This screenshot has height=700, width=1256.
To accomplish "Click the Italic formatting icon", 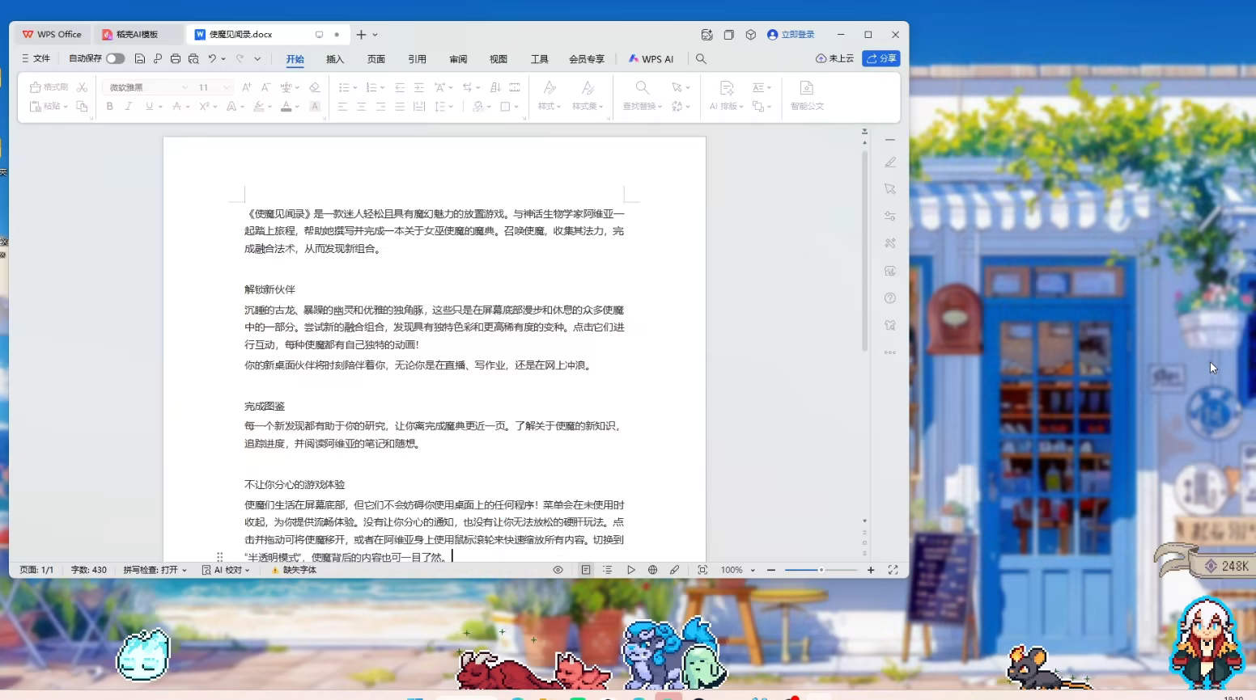I will (129, 107).
